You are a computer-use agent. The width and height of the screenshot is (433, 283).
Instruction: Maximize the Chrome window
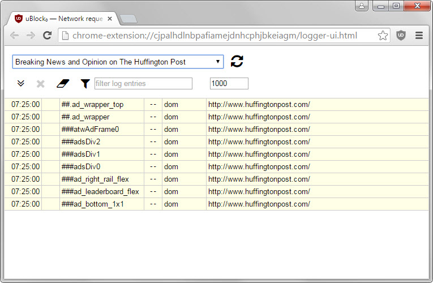pos(396,6)
